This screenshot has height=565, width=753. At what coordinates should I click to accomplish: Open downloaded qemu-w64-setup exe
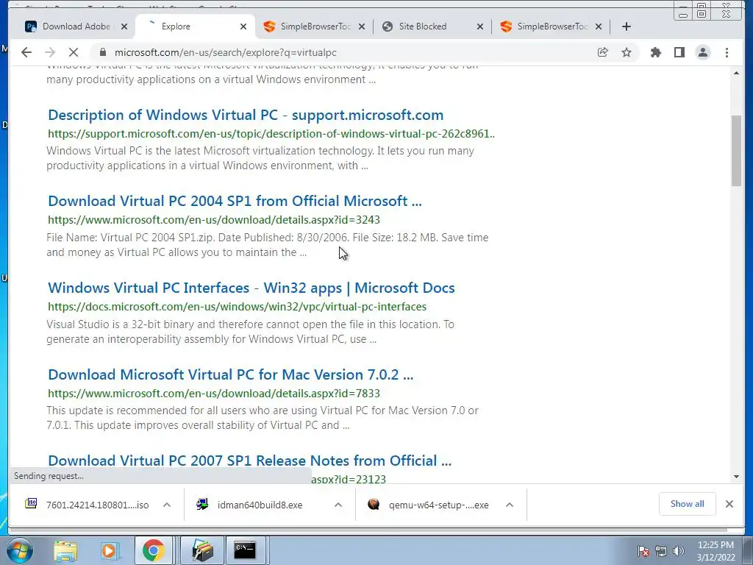point(429,505)
